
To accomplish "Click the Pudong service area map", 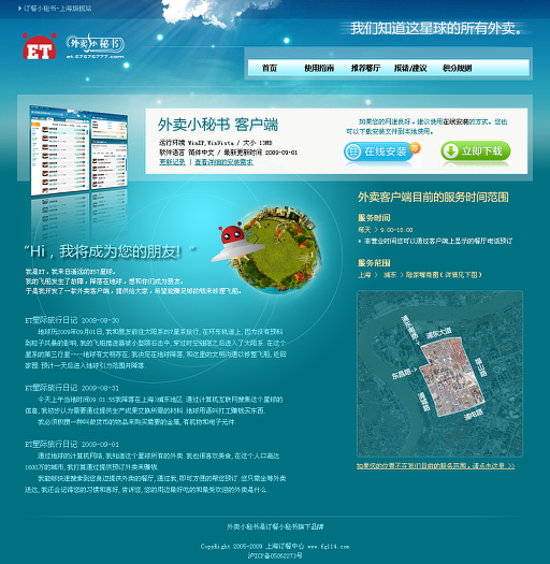I will click(439, 373).
